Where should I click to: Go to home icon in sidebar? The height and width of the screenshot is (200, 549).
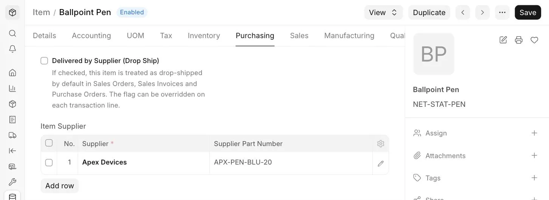coord(12,72)
